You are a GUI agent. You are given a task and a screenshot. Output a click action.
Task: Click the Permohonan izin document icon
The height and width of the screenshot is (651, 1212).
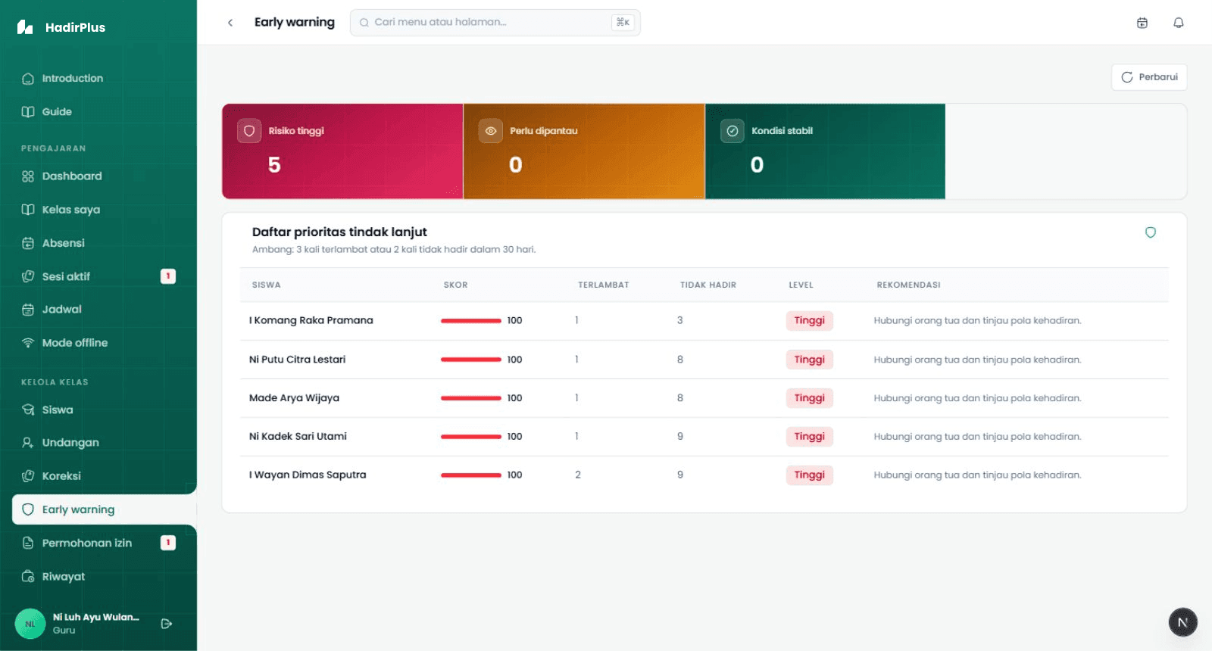pyautogui.click(x=28, y=543)
